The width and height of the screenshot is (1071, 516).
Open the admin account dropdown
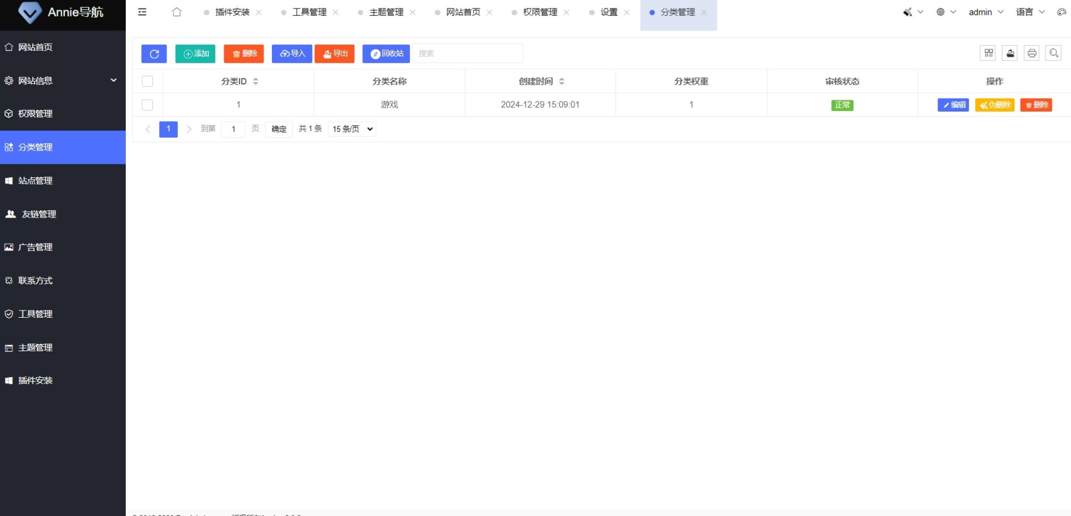point(985,11)
